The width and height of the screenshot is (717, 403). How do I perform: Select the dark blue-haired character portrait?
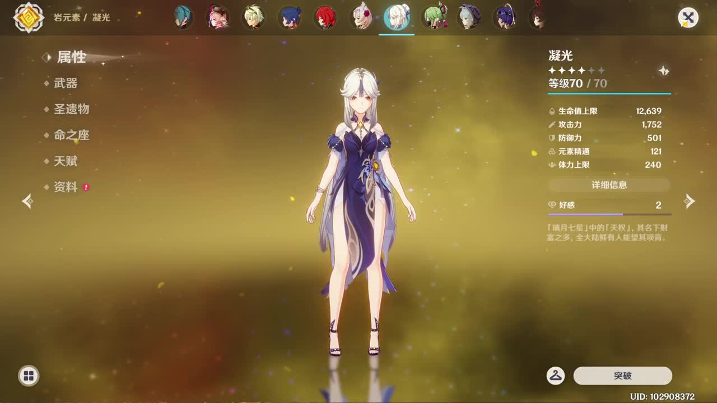click(x=290, y=17)
